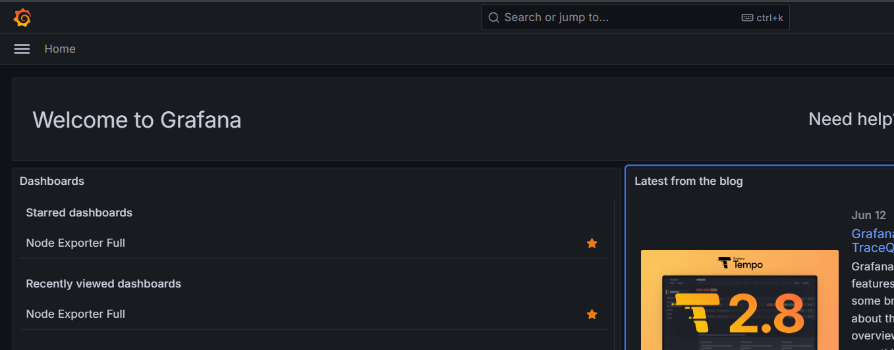
Task: Click the magnifier icon in search bar
Action: (x=494, y=18)
